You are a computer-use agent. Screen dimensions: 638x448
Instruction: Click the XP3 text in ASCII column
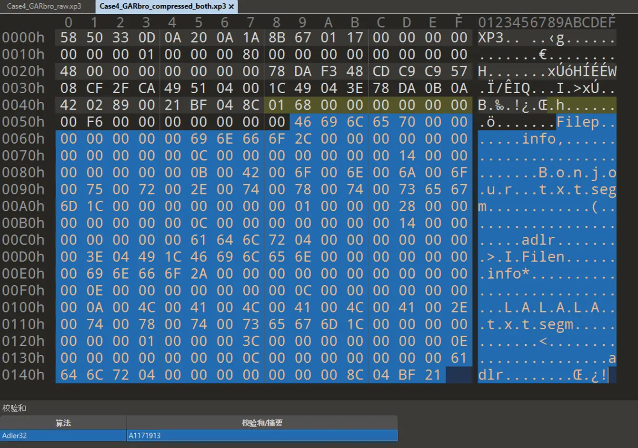491,38
